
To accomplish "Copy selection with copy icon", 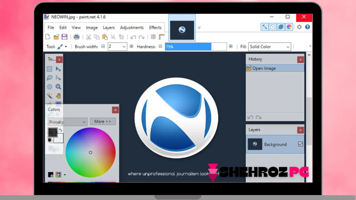I will pyautogui.click(x=97, y=37).
